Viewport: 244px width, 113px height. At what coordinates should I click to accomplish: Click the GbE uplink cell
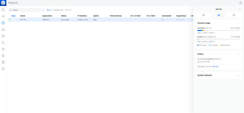point(95,20)
